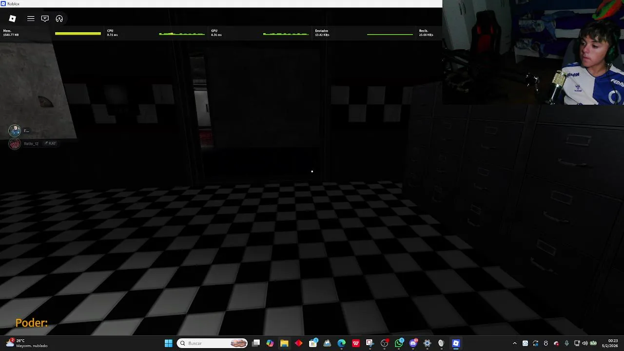Open the volume tray icon

click(585, 343)
